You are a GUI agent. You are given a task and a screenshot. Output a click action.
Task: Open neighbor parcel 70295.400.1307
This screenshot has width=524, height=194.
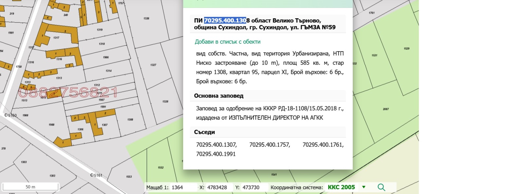click(x=216, y=145)
